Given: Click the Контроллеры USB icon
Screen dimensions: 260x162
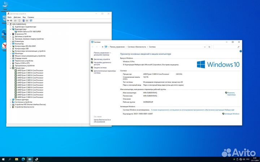Looking at the screenshot, I should (x=13, y=49).
